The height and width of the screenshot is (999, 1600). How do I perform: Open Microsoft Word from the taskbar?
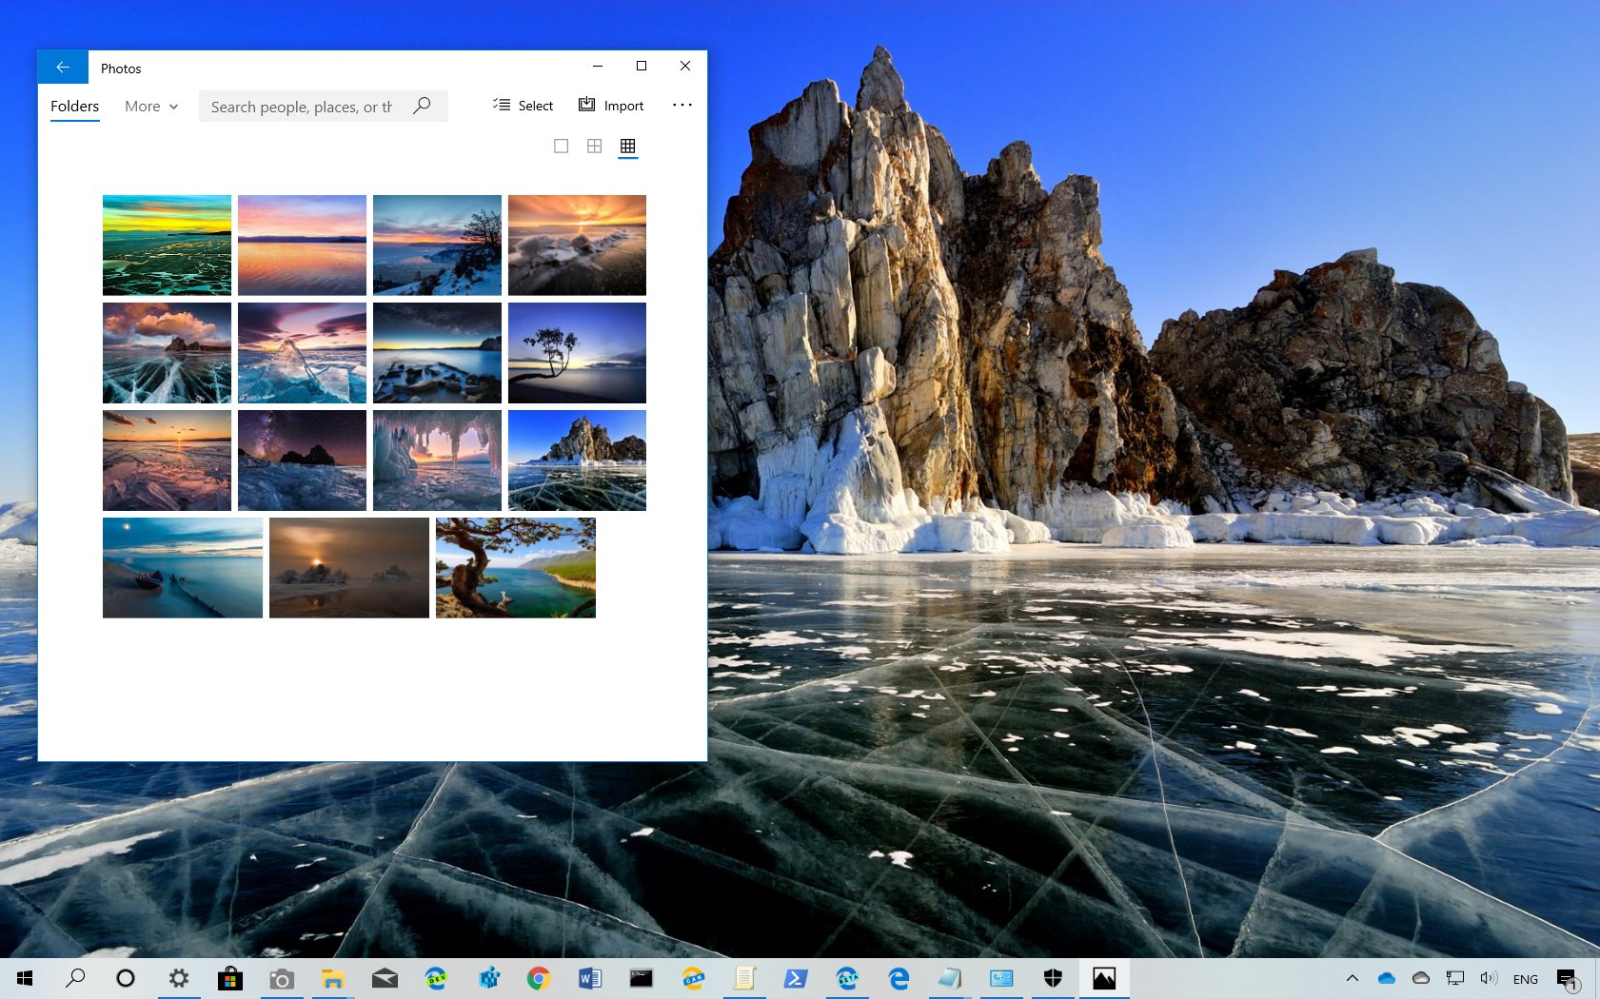point(590,977)
